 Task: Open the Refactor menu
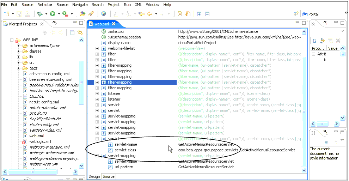tap(45, 5)
